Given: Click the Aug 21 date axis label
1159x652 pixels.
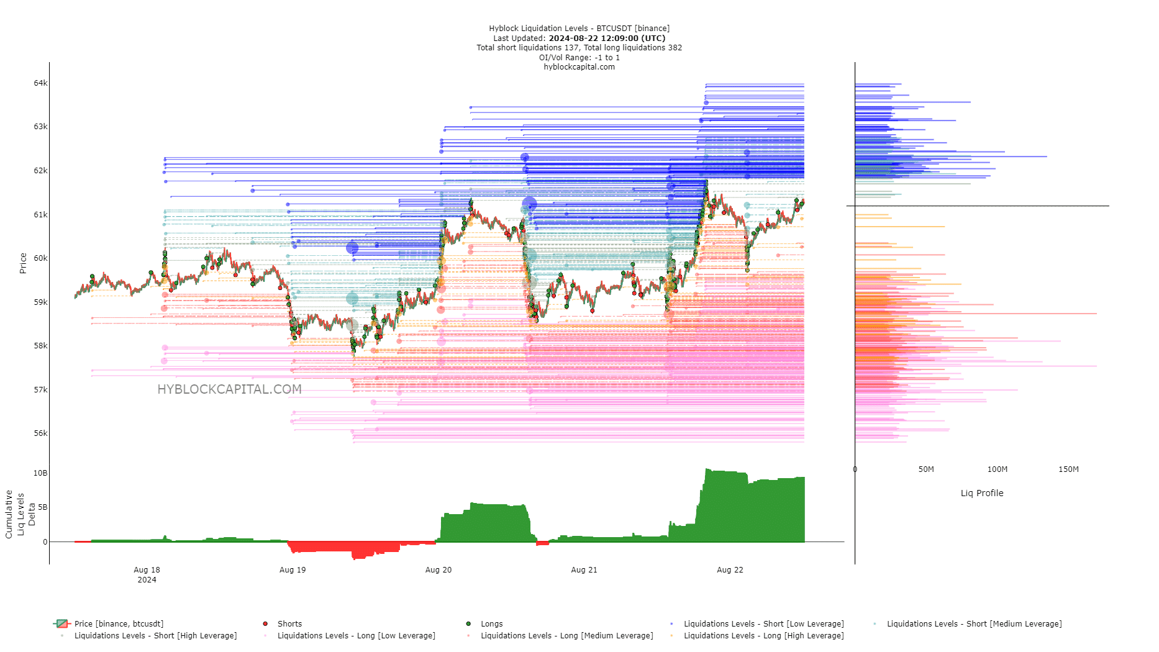Looking at the screenshot, I should [584, 569].
